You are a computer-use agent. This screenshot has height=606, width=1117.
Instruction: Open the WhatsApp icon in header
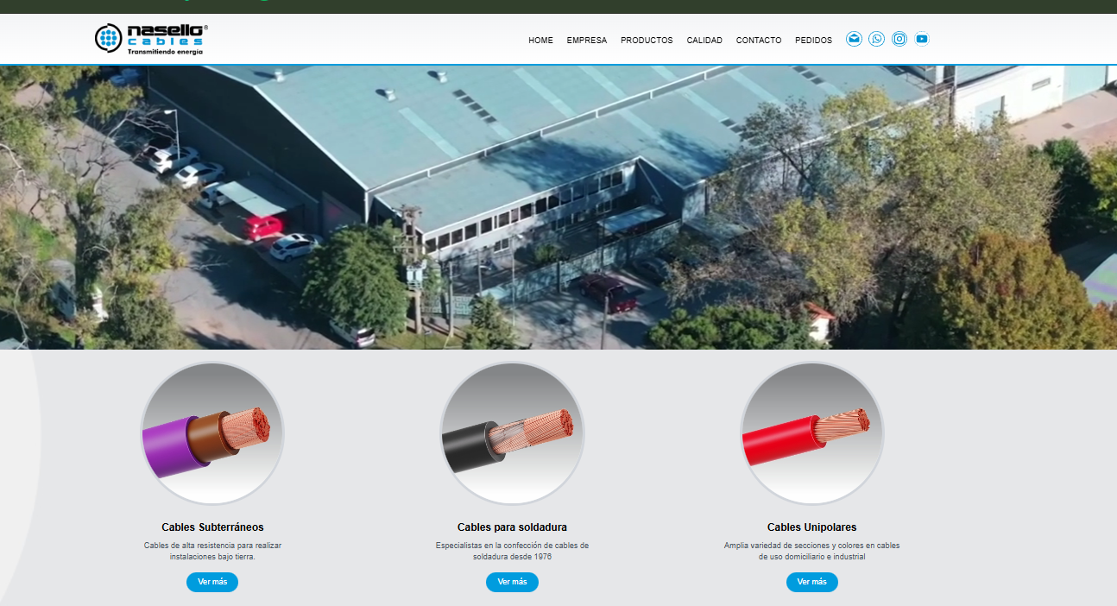pyautogui.click(x=876, y=39)
